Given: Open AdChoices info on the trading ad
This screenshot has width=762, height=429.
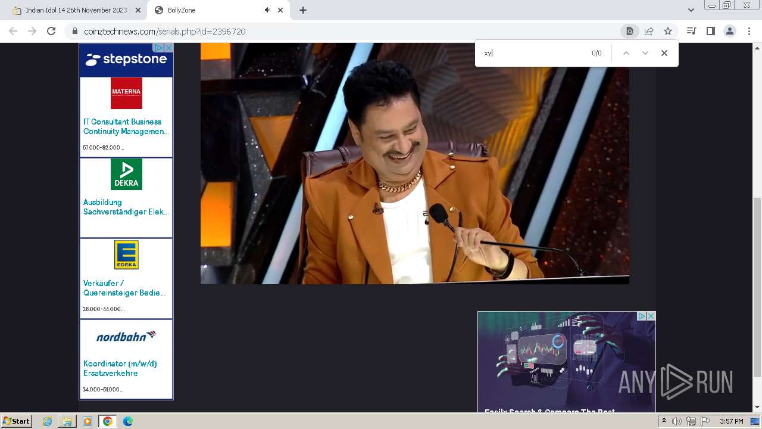Looking at the screenshot, I should tap(642, 316).
